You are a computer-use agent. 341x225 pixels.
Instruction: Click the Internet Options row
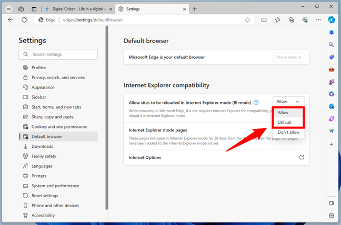(x=216, y=157)
